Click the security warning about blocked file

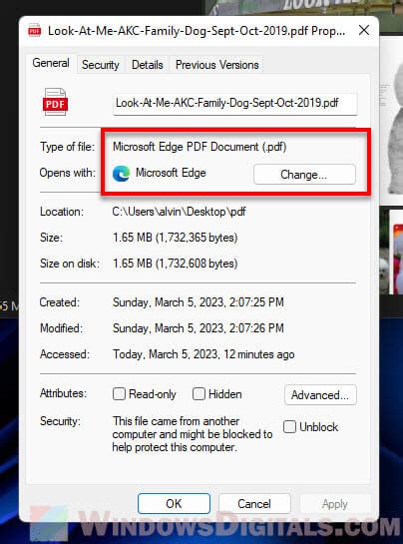(x=193, y=434)
